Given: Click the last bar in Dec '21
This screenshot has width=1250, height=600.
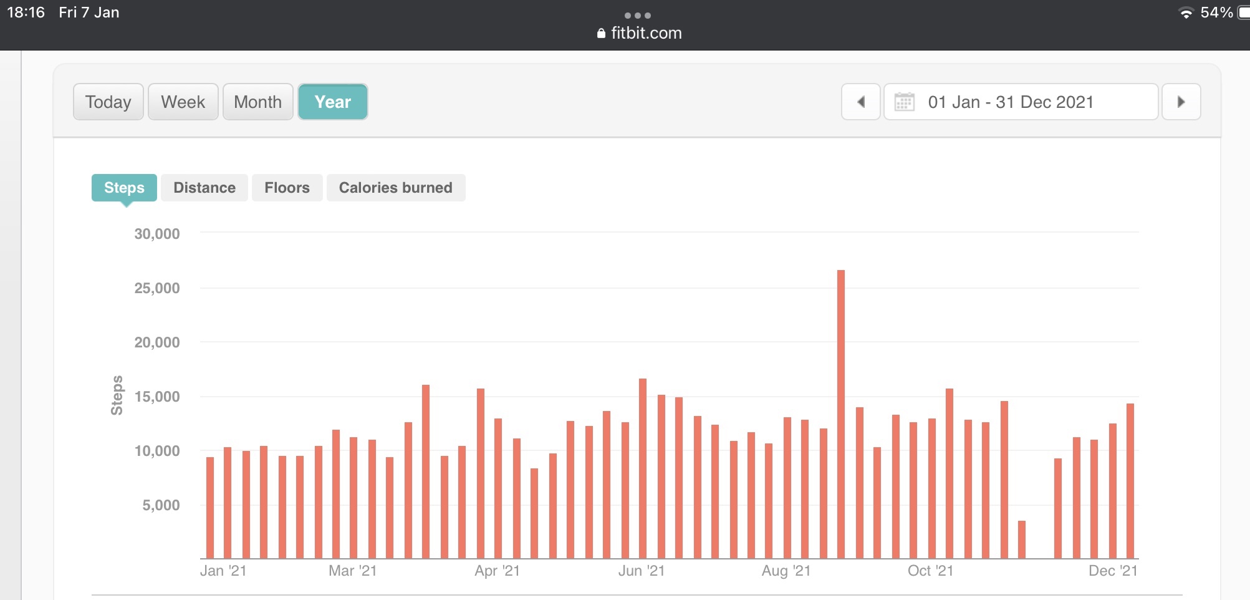Looking at the screenshot, I should pyautogui.click(x=1130, y=481).
